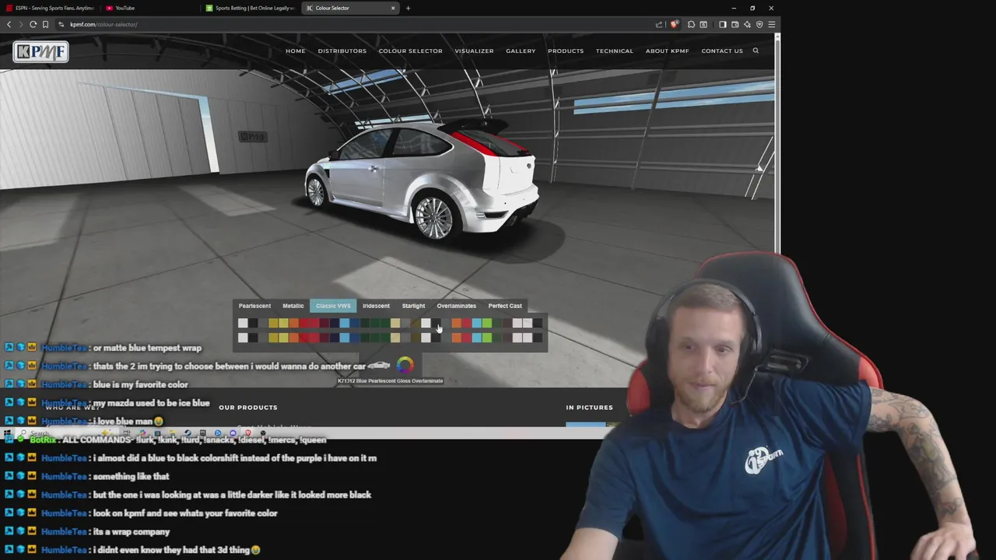
Task: Share this page from the address bar
Action: 659,24
